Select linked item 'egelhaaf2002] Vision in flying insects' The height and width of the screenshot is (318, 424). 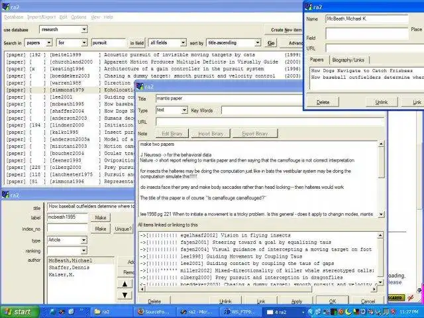tap(215, 235)
